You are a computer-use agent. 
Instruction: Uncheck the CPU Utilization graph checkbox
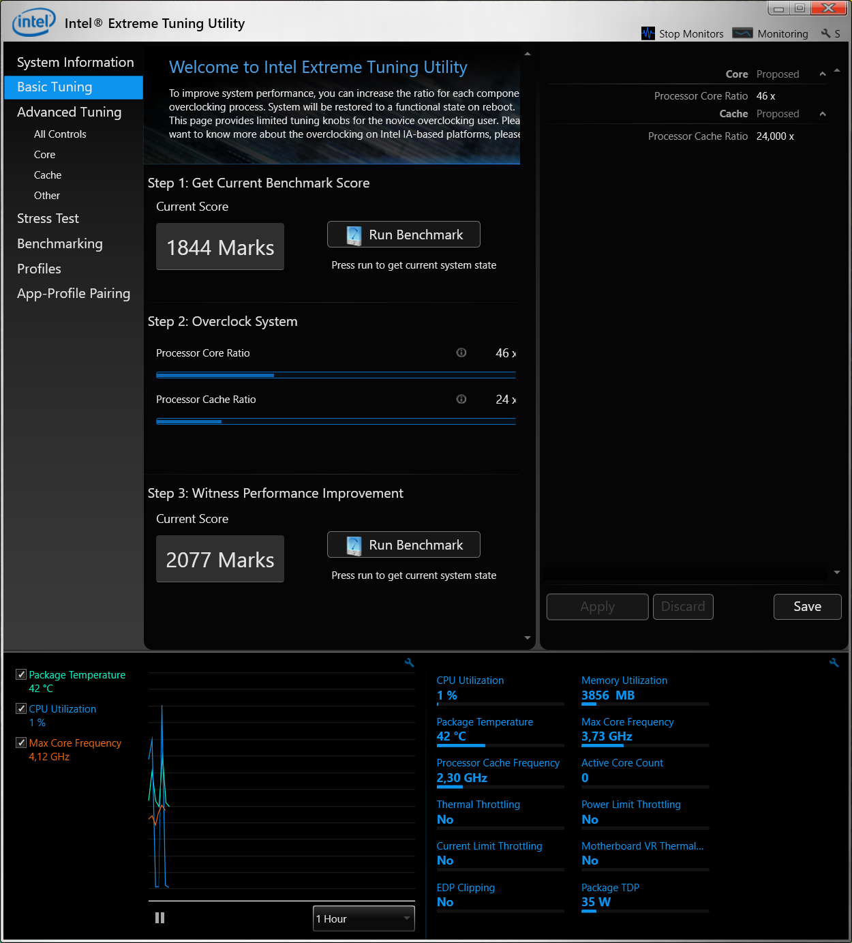click(21, 708)
